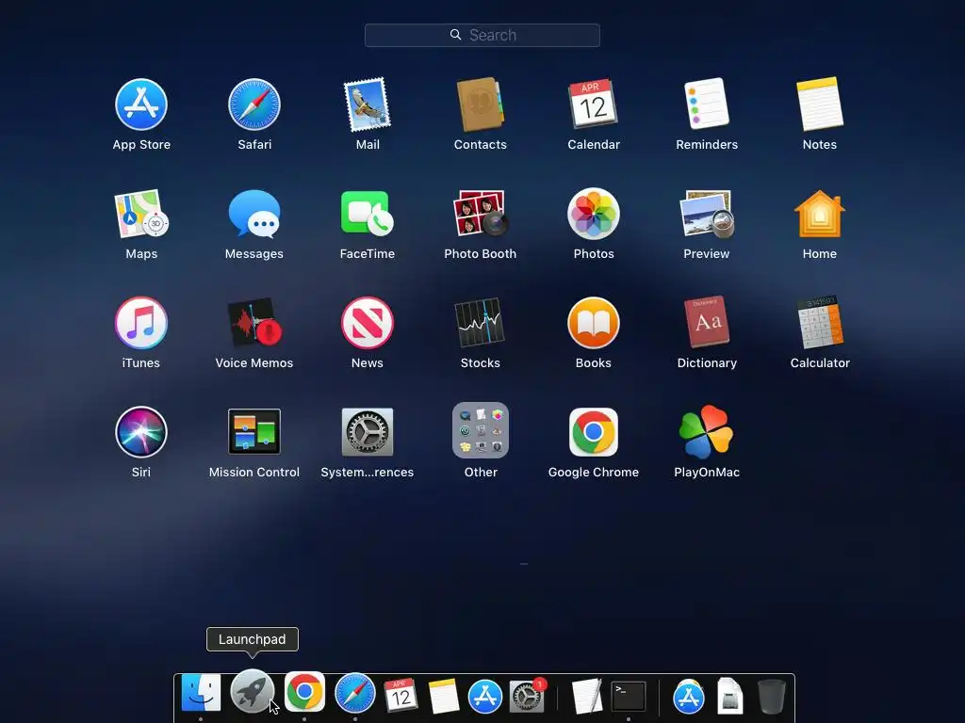The image size is (965, 723).
Task: Open Mission Control
Action: (254, 431)
